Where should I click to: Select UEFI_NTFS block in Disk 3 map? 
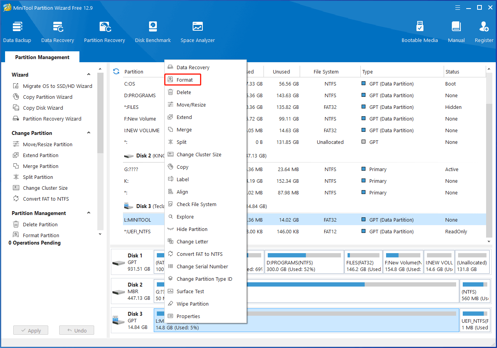click(x=475, y=320)
